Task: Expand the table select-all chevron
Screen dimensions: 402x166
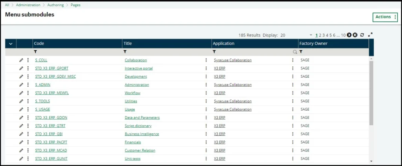Action: 11,44
